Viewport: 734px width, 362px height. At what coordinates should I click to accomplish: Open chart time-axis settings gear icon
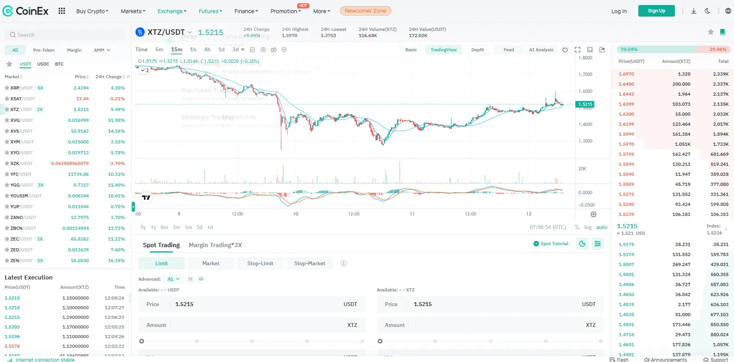coord(593,214)
